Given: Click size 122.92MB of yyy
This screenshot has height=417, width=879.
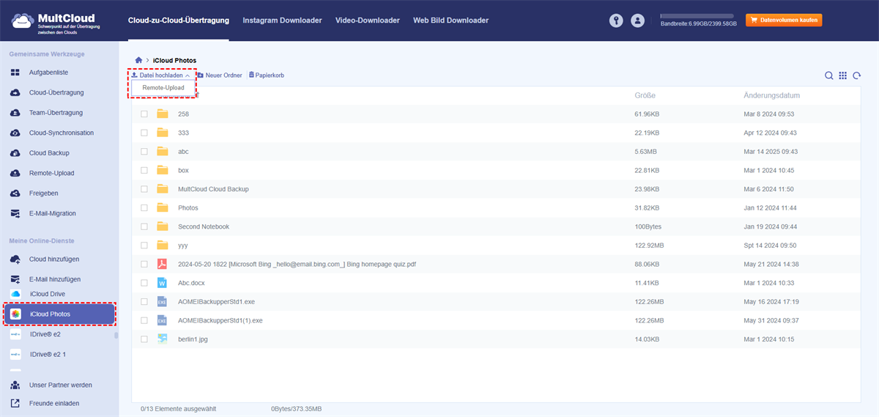Looking at the screenshot, I should coord(649,246).
